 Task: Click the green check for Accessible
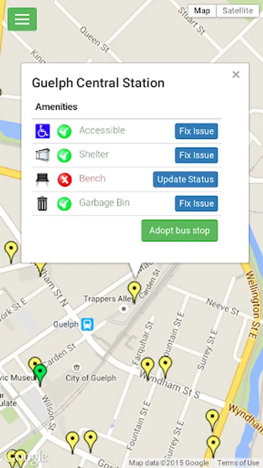click(x=64, y=132)
